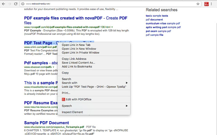
Task: Choose Look Up "PDF Test Page - Orimi" entry
Action: tap(94, 87)
